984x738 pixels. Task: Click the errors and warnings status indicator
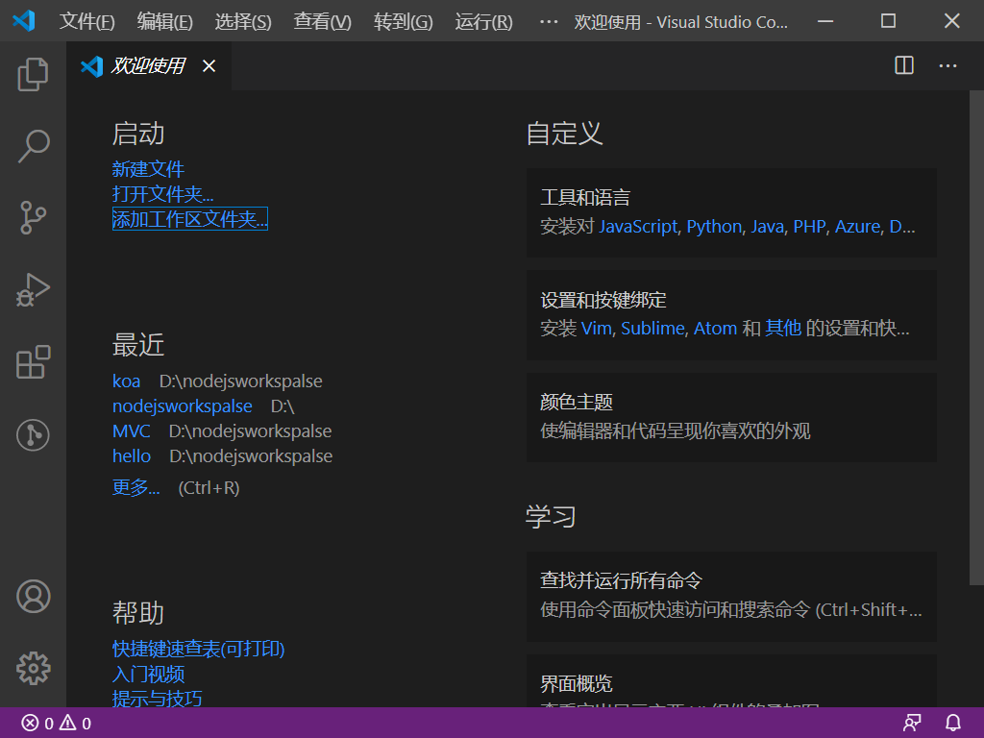pos(57,723)
